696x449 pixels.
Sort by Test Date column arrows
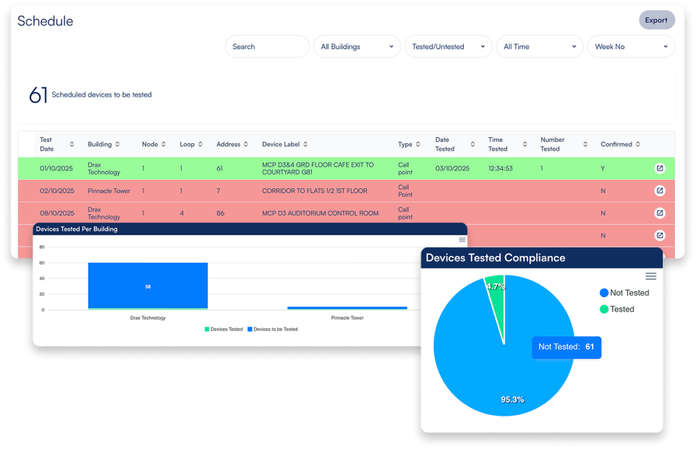72,145
